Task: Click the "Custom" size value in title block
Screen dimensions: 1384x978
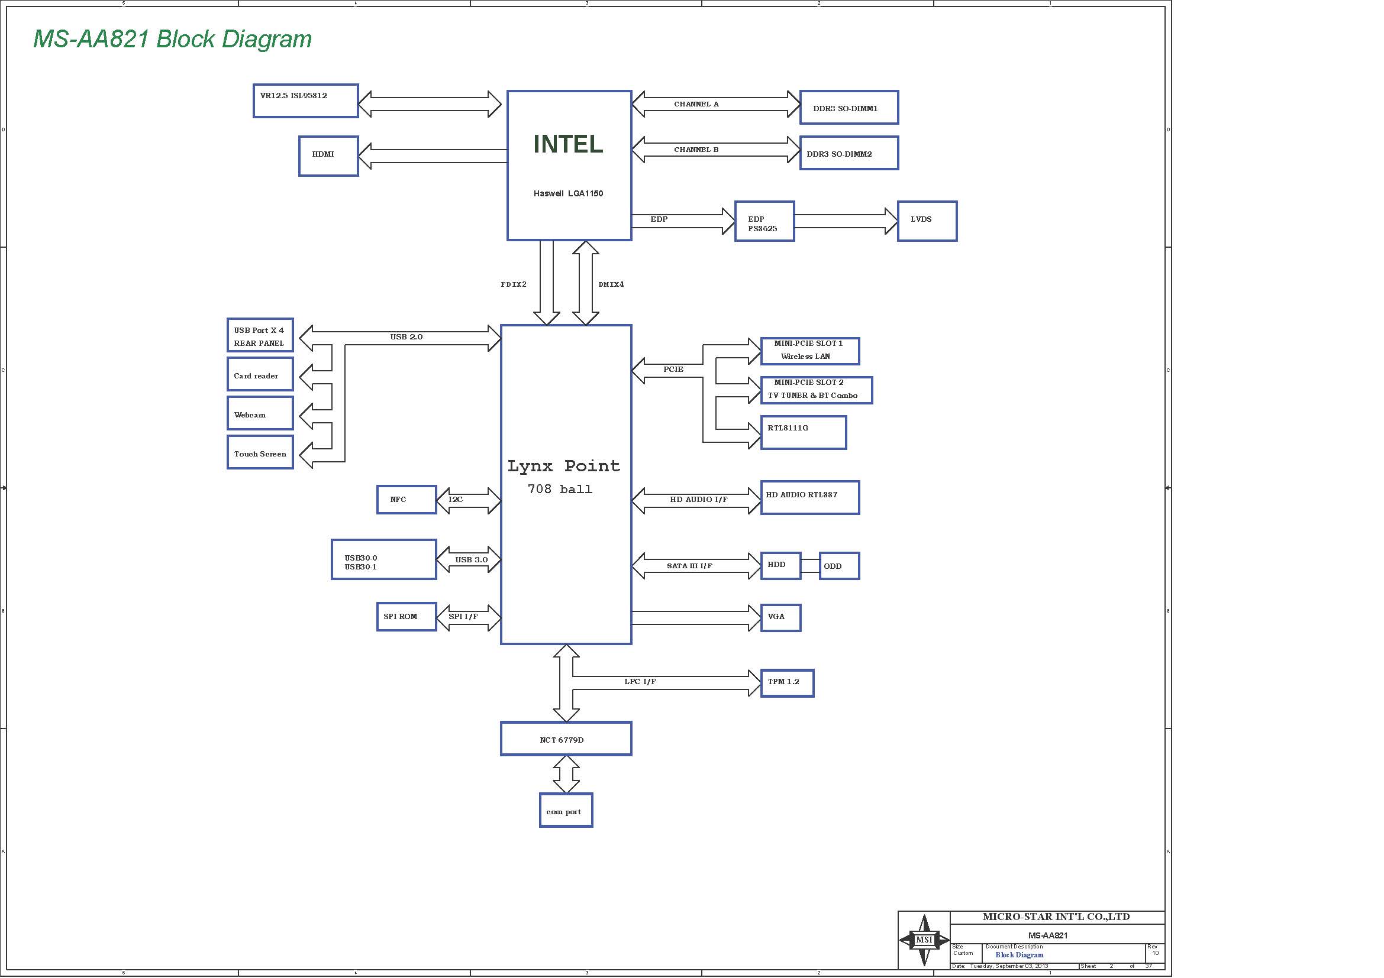Action: point(963,953)
